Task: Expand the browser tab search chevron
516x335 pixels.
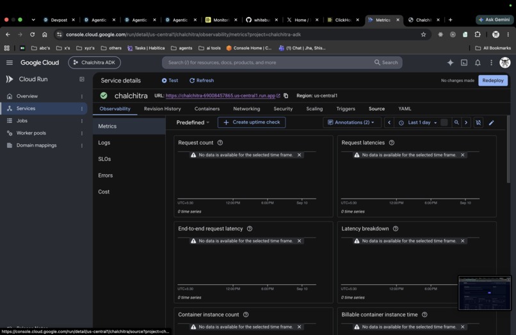Action: (x=33, y=20)
